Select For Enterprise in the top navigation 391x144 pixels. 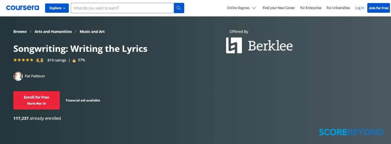311,8
